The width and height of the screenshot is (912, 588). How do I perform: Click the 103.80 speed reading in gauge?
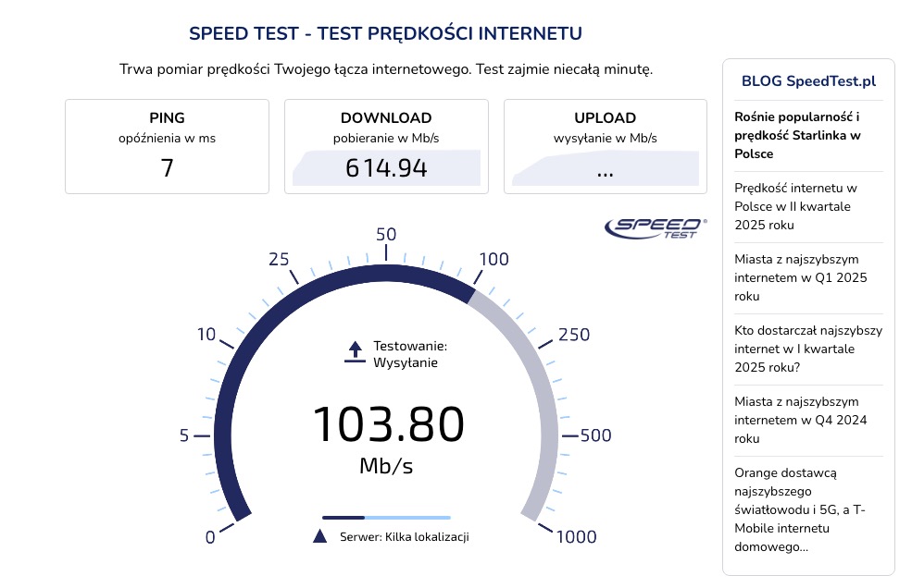tap(388, 425)
